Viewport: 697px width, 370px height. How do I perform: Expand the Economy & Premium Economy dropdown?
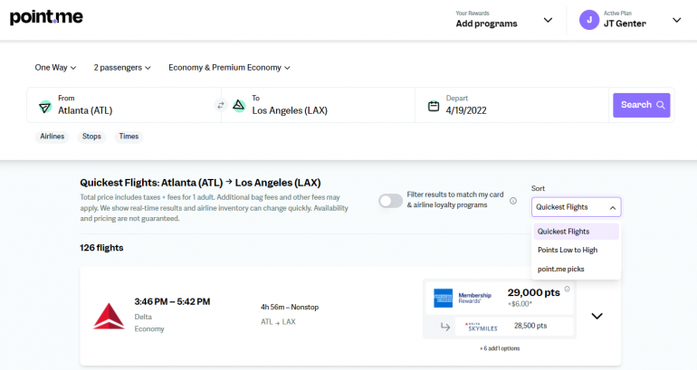230,67
